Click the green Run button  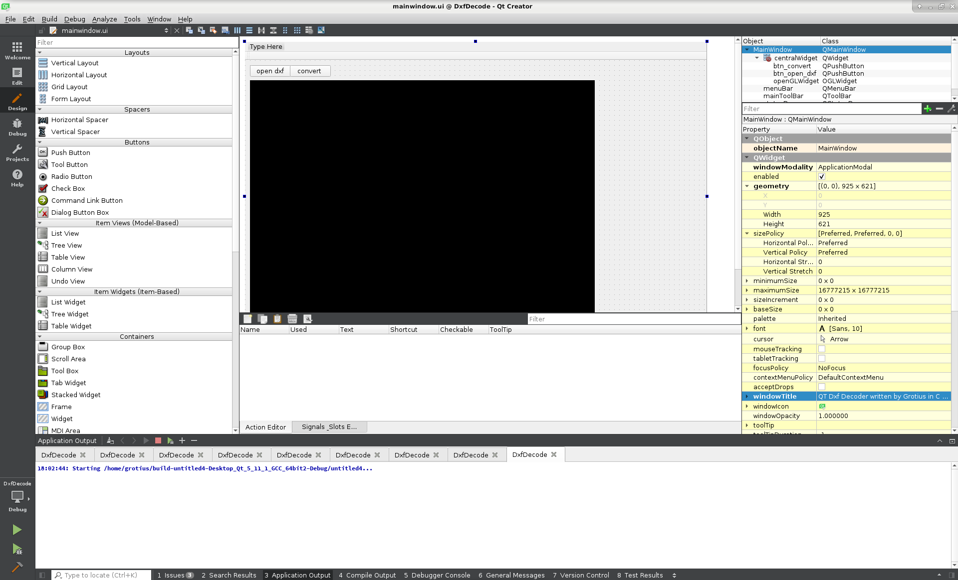(x=17, y=530)
